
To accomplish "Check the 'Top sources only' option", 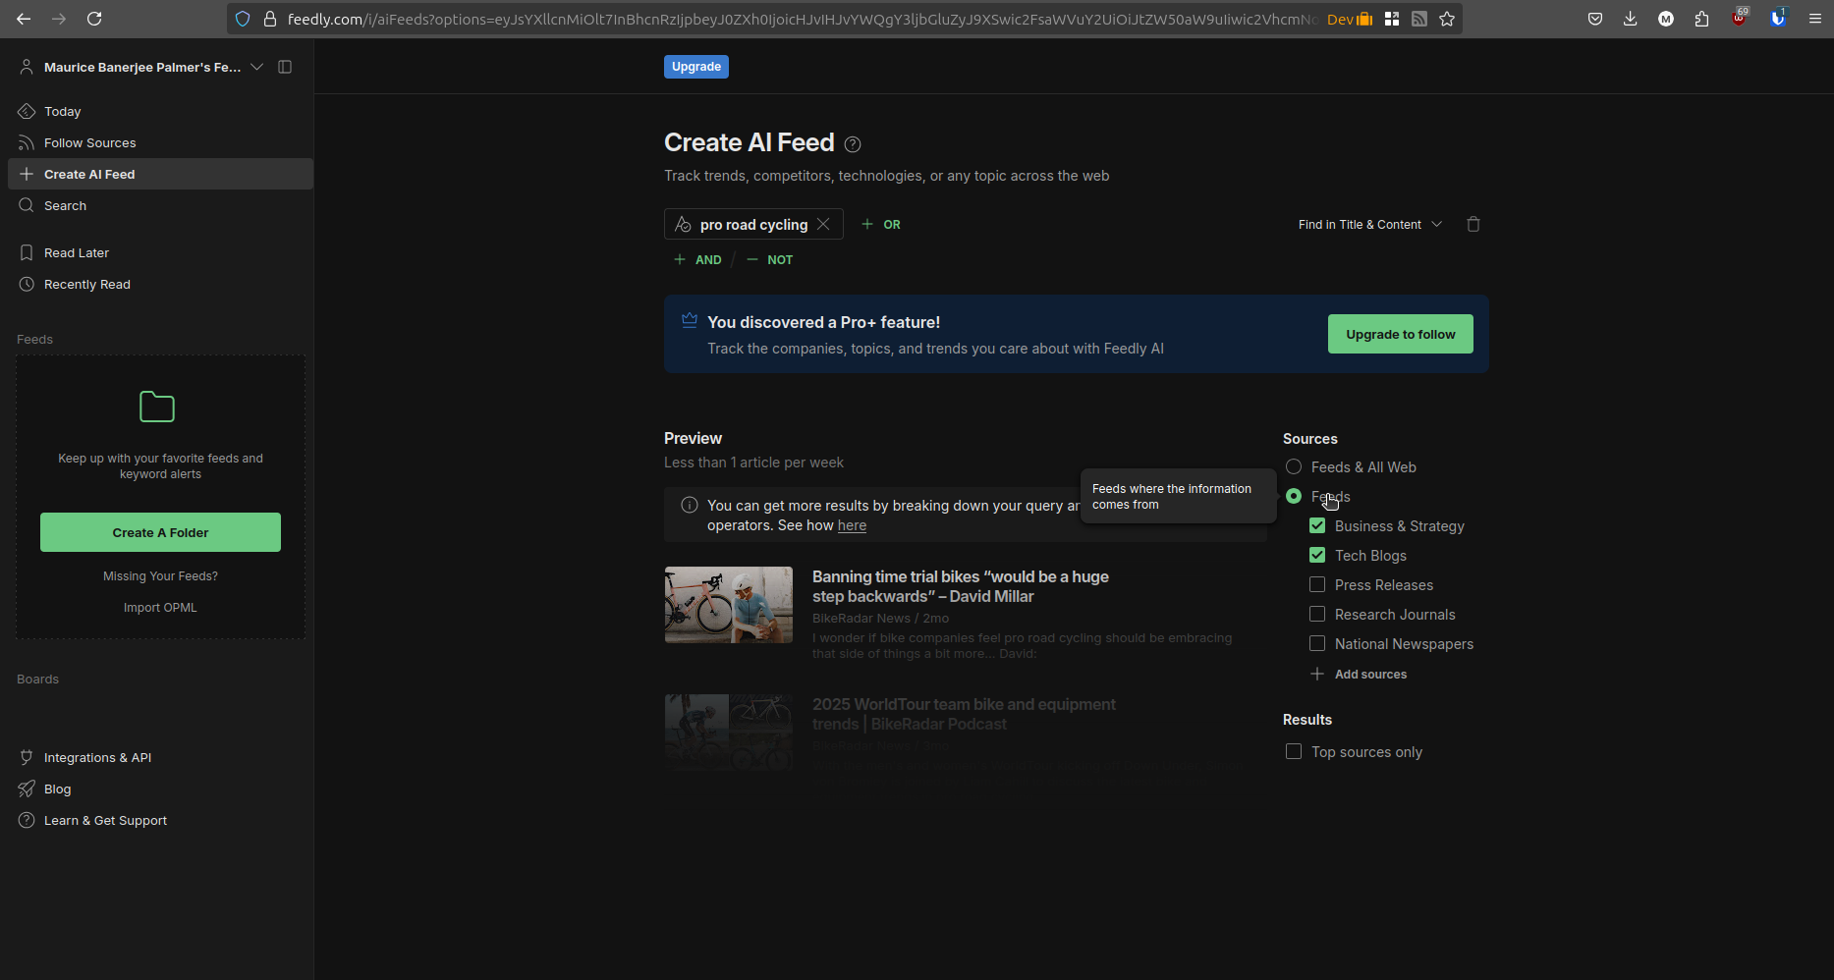I will point(1294,752).
